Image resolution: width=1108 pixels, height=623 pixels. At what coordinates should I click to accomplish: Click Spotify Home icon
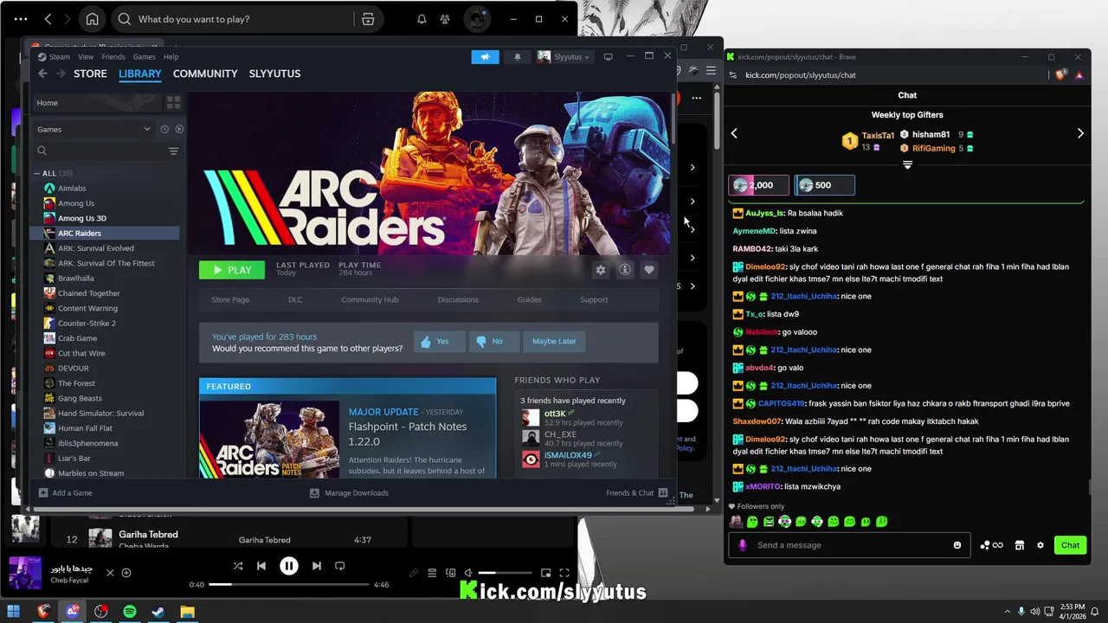pyautogui.click(x=93, y=19)
